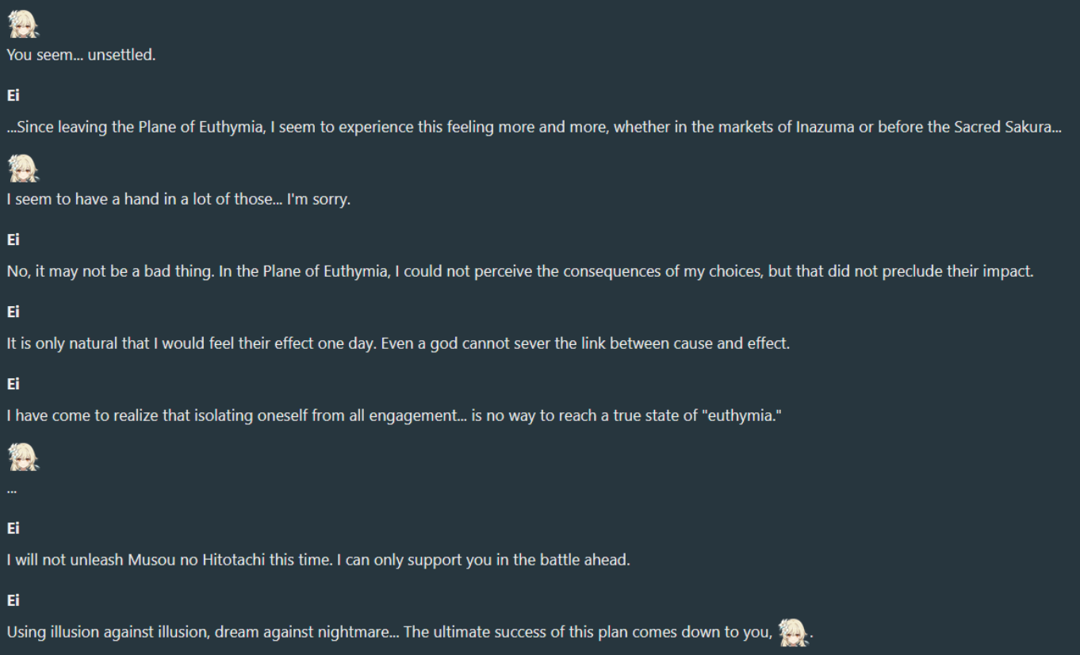Click the "You seem... unsettled." dialogue line

[x=81, y=56]
